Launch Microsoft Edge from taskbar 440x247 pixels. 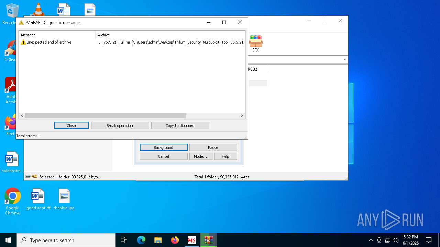tap(141, 240)
